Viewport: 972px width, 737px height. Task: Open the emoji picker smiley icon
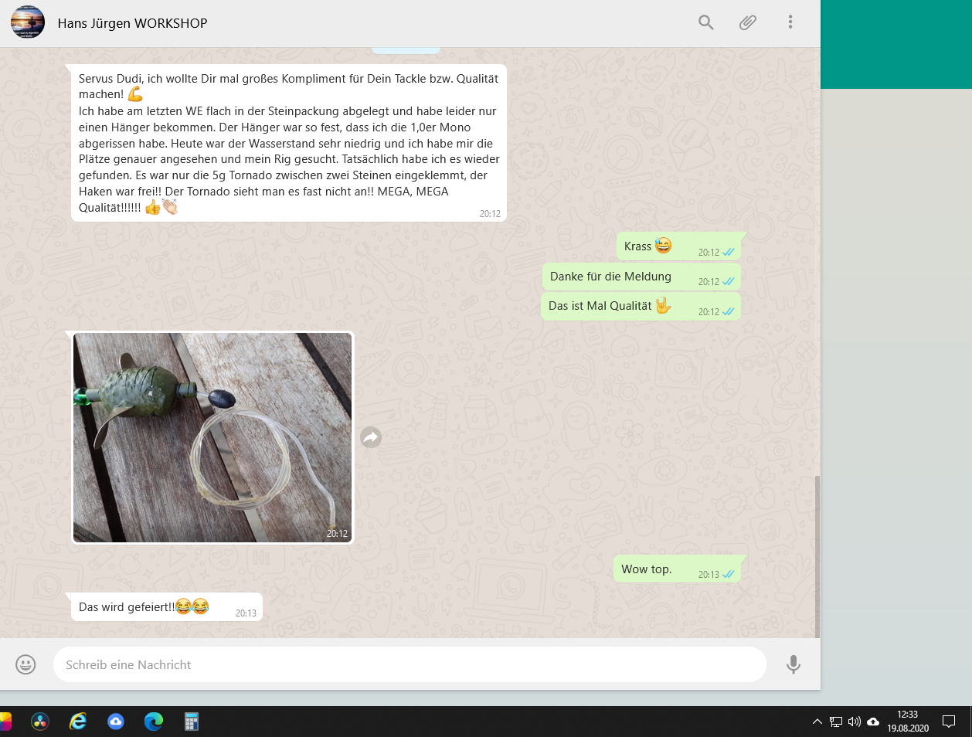click(x=25, y=664)
